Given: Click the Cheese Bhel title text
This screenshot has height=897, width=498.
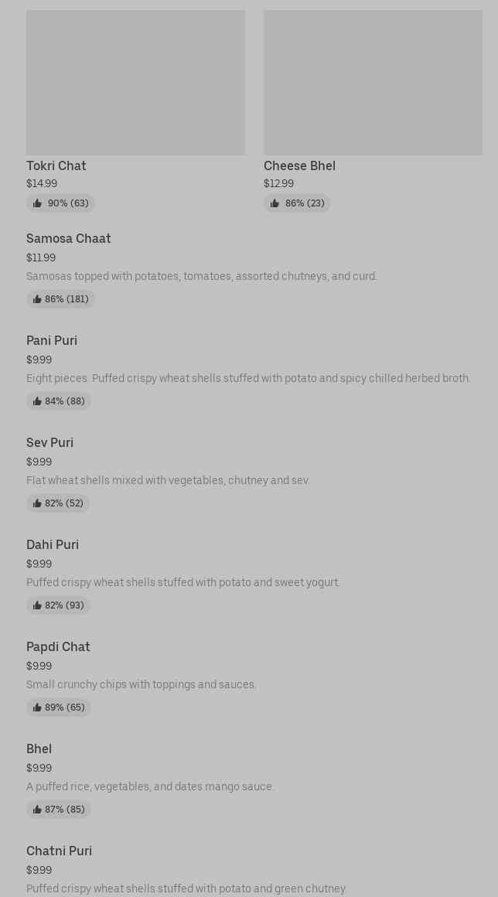Looking at the screenshot, I should (299, 165).
